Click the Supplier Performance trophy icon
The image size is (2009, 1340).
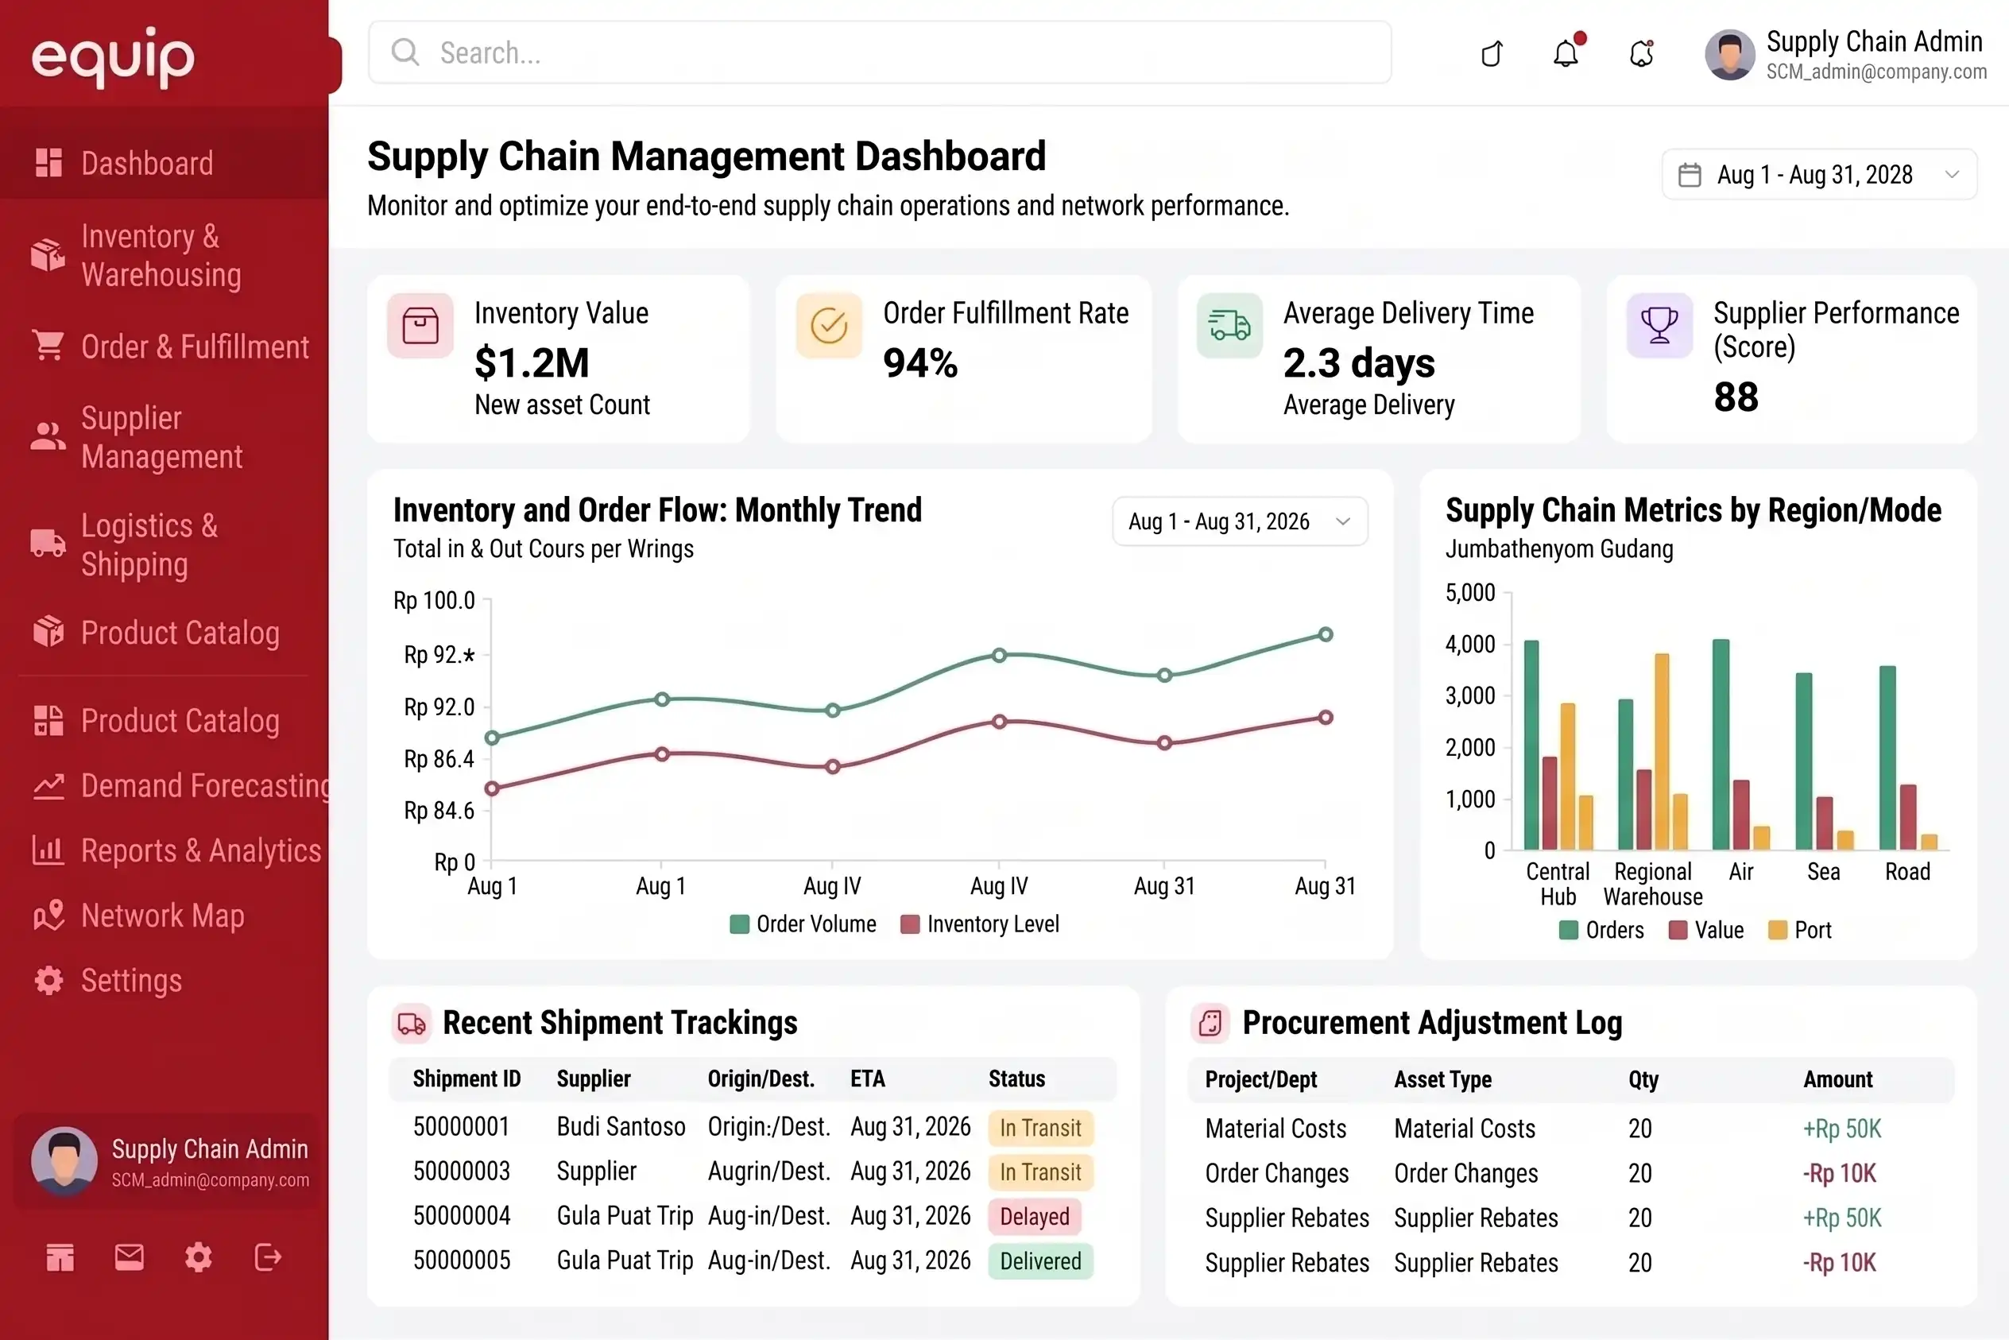tap(1659, 326)
